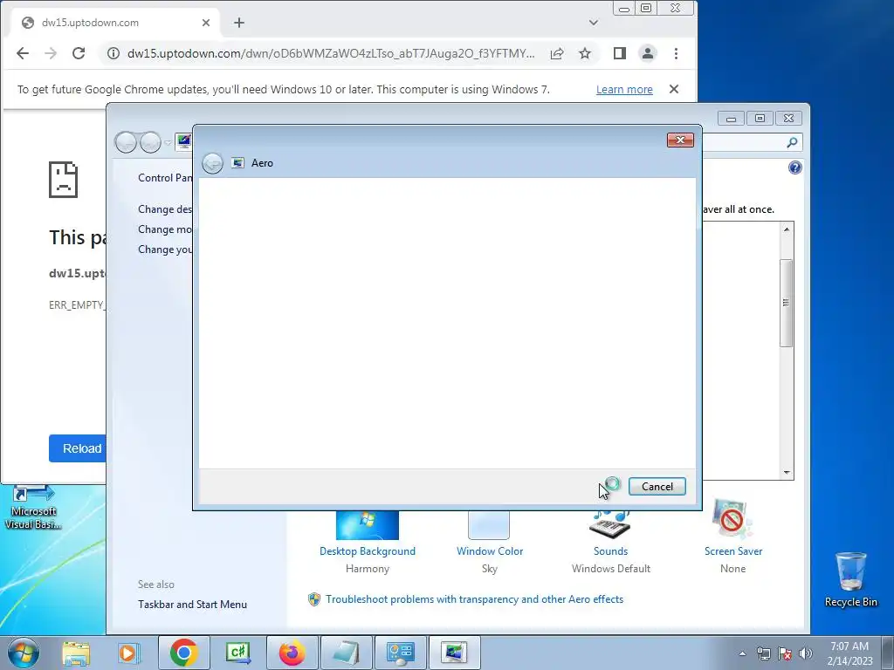894x670 pixels.
Task: Open Desktop Background settings thumbnail
Action: coord(368,524)
